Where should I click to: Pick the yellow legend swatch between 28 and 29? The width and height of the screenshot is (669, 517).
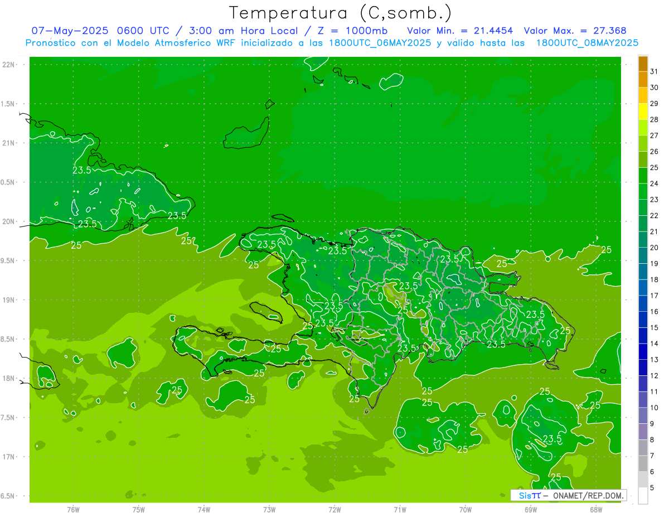click(643, 112)
